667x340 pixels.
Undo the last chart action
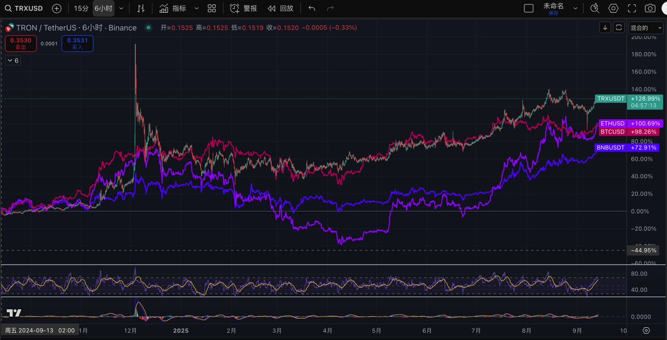point(312,8)
